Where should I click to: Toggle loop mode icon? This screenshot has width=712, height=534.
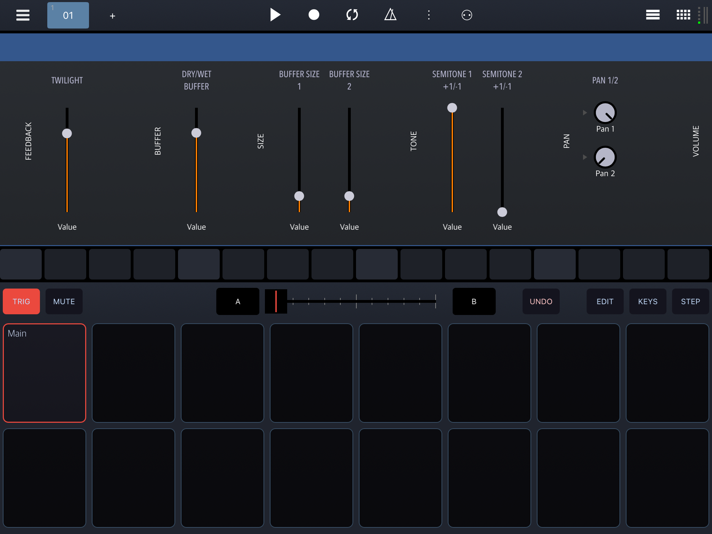pos(352,15)
